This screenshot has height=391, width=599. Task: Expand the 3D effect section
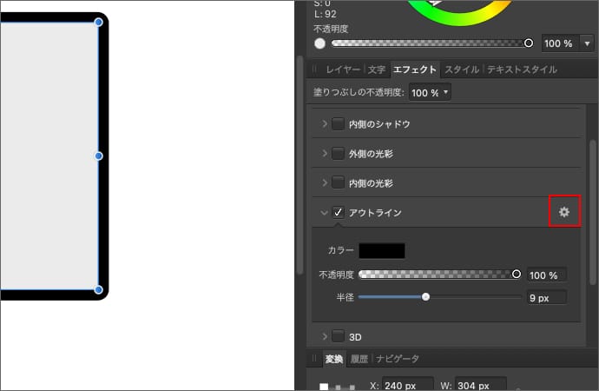coord(324,336)
